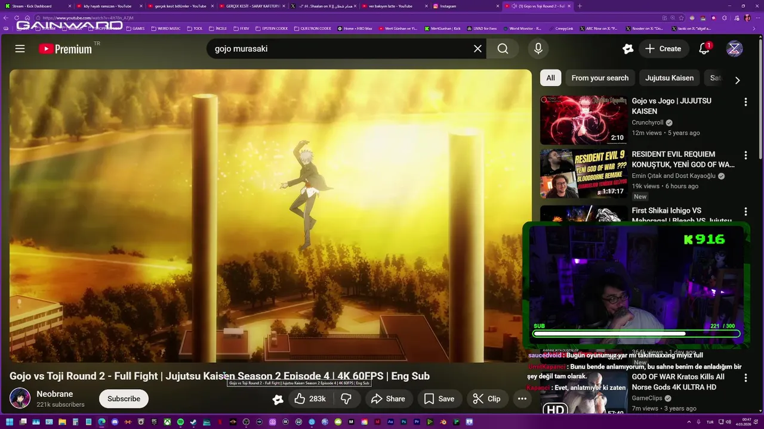The width and height of the screenshot is (764, 429).
Task: Open File Explorer from taskbar
Action: tap(62, 422)
